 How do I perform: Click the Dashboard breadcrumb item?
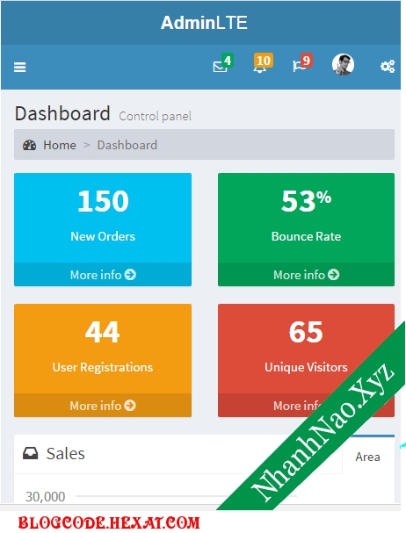coord(127,145)
